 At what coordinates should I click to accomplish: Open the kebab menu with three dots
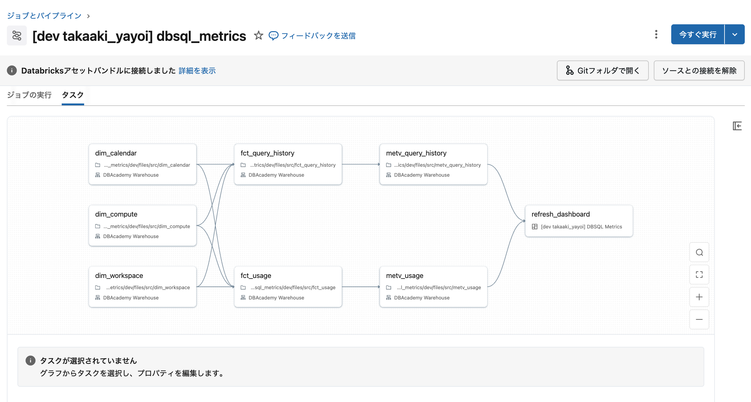[x=656, y=34]
